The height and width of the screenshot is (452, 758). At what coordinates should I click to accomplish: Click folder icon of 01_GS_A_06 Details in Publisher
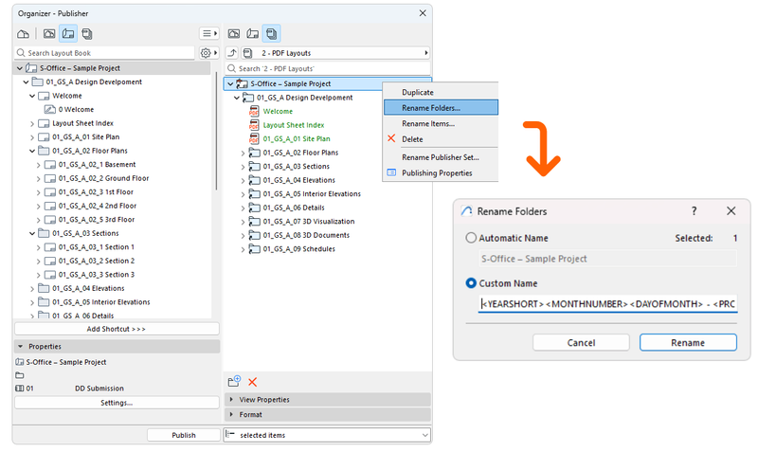[x=254, y=208]
